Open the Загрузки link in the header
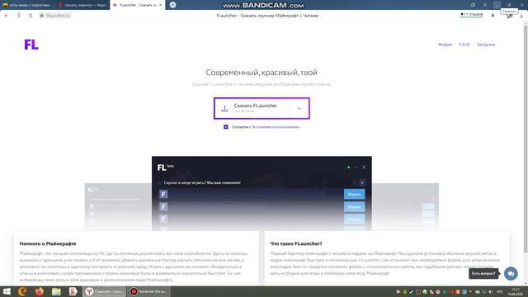Viewport: 528px width, 297px height. pyautogui.click(x=486, y=45)
